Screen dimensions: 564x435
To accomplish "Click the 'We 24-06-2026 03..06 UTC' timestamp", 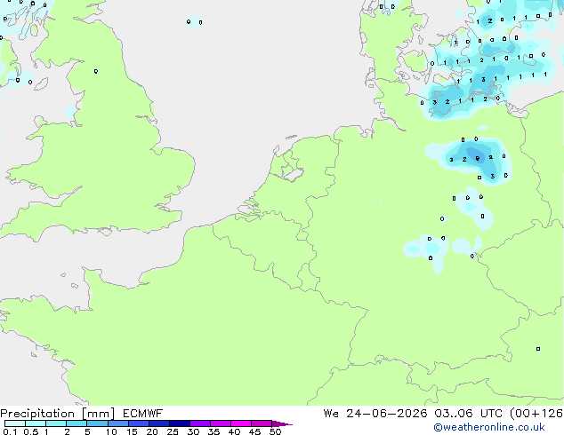I will coord(414,414).
